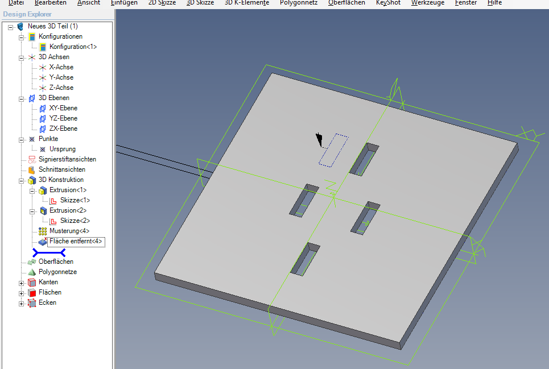Screen dimensions: 549x369
Task: Click the Punkte points icon
Action: [x=32, y=139]
